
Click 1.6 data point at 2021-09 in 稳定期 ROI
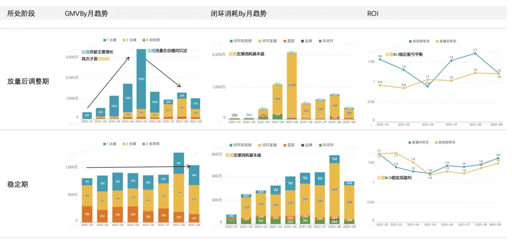[498, 158]
